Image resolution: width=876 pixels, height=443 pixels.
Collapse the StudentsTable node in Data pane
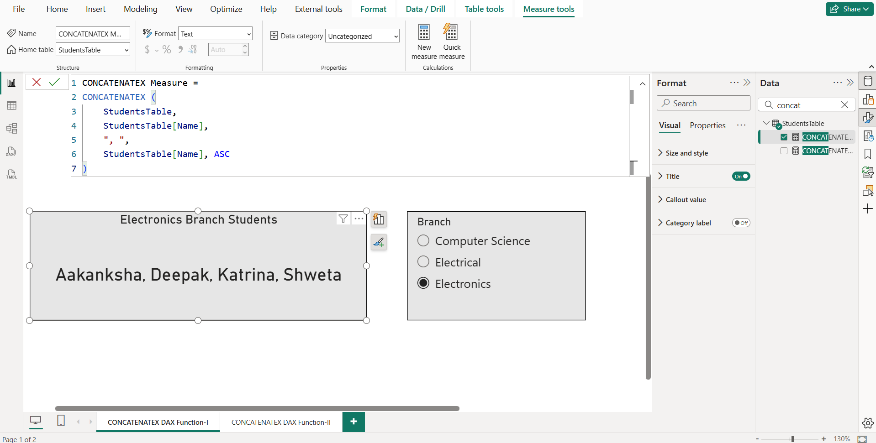(x=765, y=123)
